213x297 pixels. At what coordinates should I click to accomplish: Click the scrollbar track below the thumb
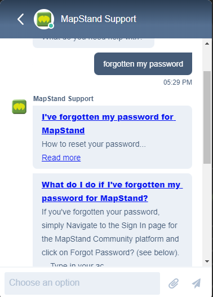click(207, 210)
